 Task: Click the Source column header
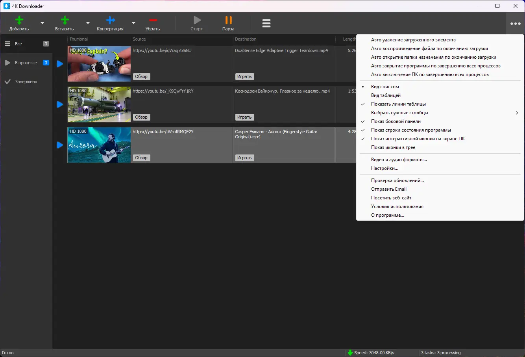point(181,39)
